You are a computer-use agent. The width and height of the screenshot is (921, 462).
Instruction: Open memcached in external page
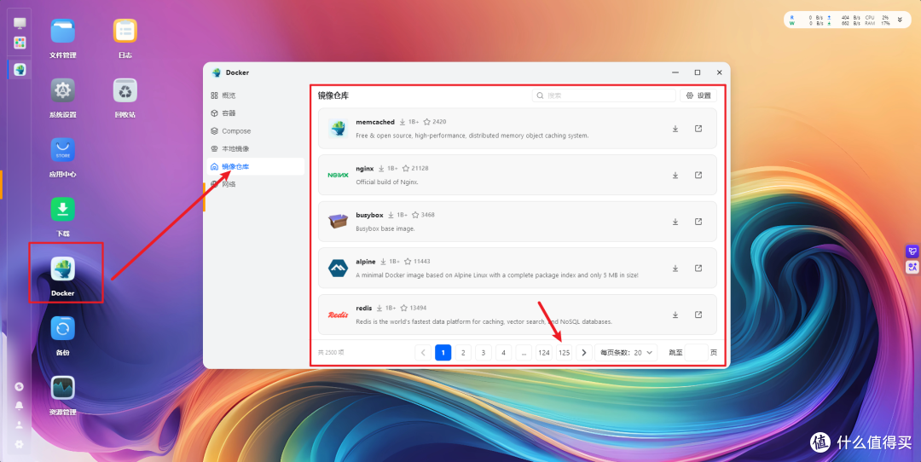click(698, 129)
